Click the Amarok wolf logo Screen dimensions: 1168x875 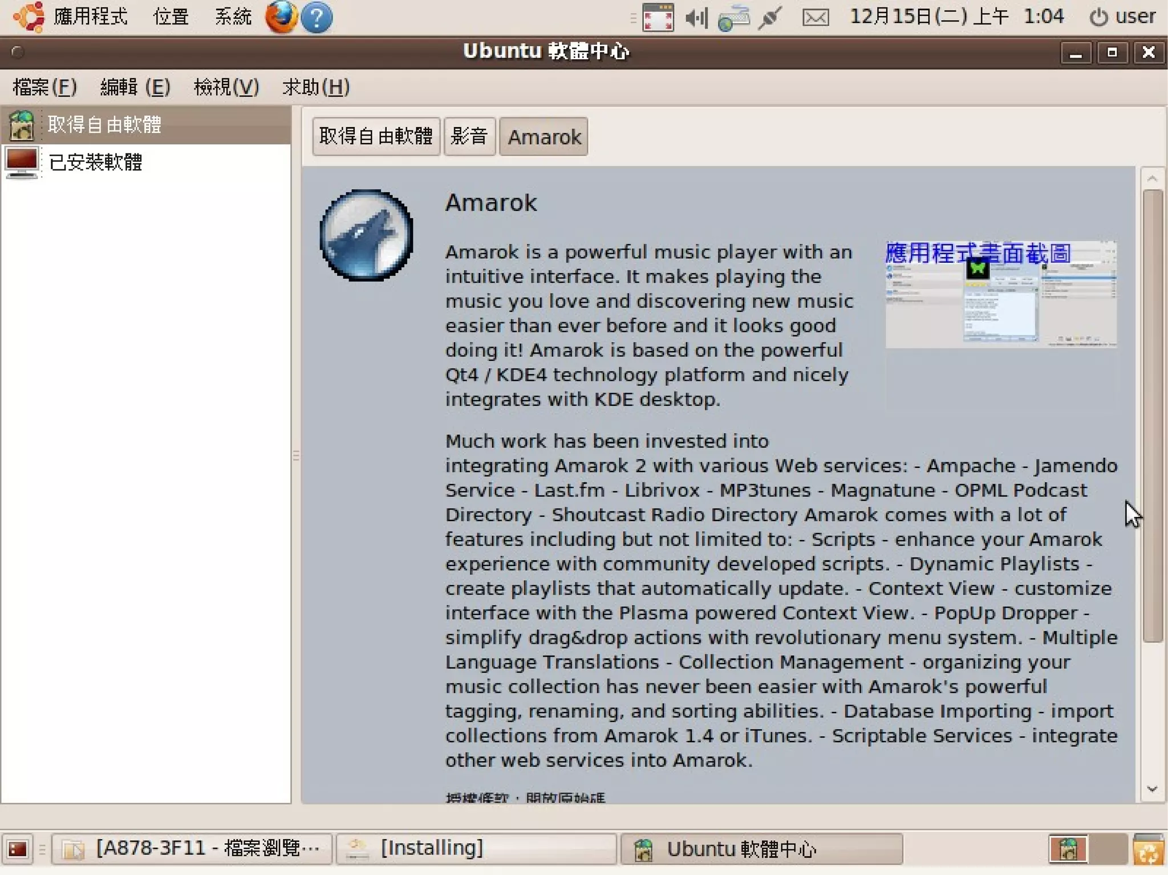[x=366, y=235]
